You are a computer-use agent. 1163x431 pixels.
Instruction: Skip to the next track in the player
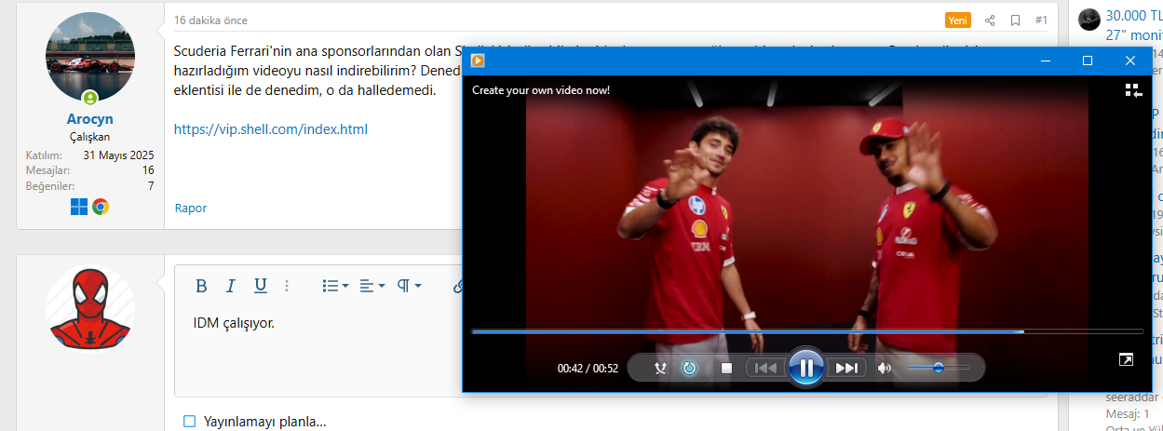point(846,368)
